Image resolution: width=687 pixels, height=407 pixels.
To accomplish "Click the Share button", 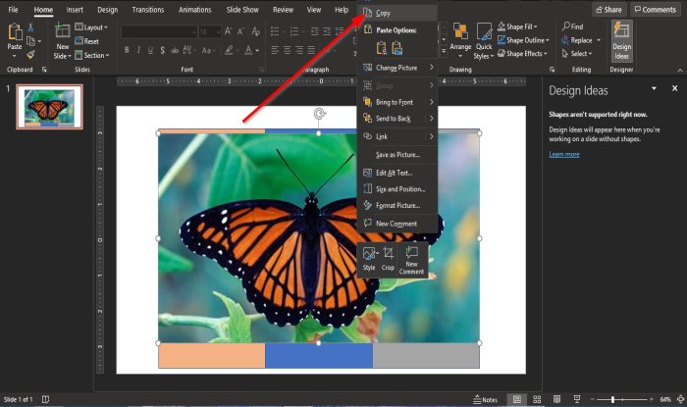I will (608, 9).
